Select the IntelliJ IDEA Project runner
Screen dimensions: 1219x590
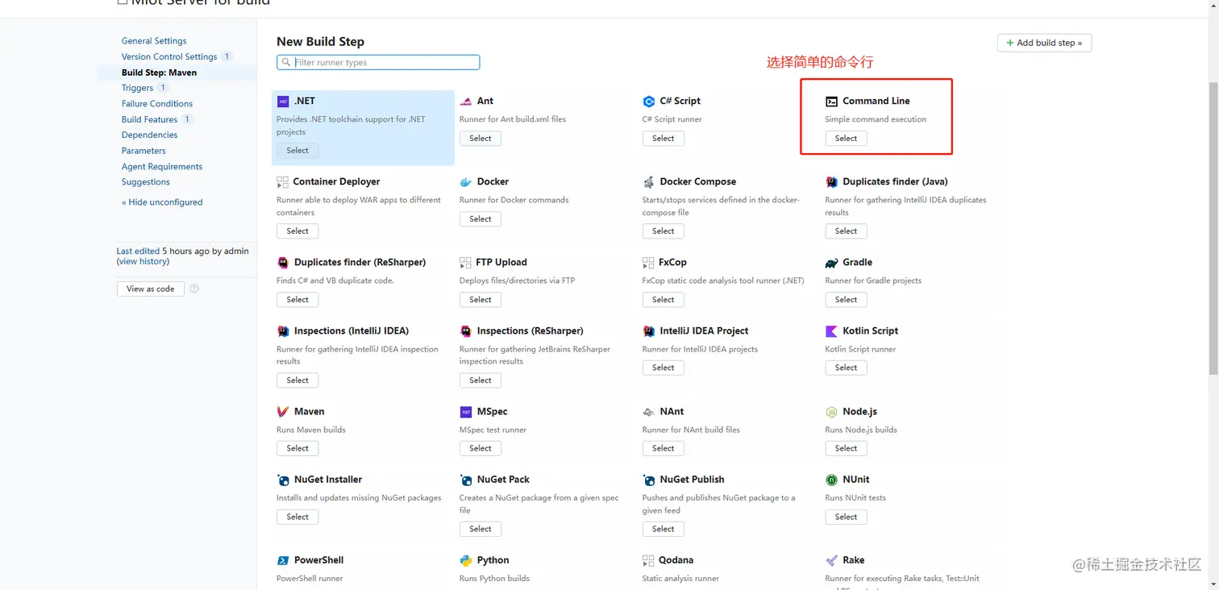pyautogui.click(x=664, y=368)
